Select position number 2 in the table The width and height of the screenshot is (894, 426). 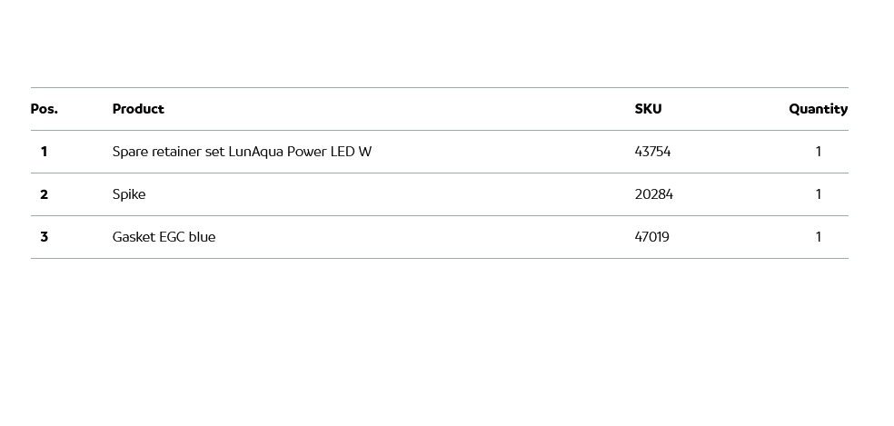[x=44, y=194]
